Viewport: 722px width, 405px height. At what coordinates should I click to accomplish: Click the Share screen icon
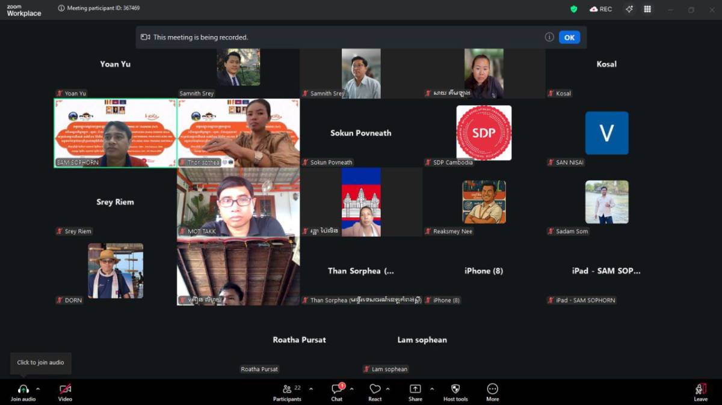[415, 389]
